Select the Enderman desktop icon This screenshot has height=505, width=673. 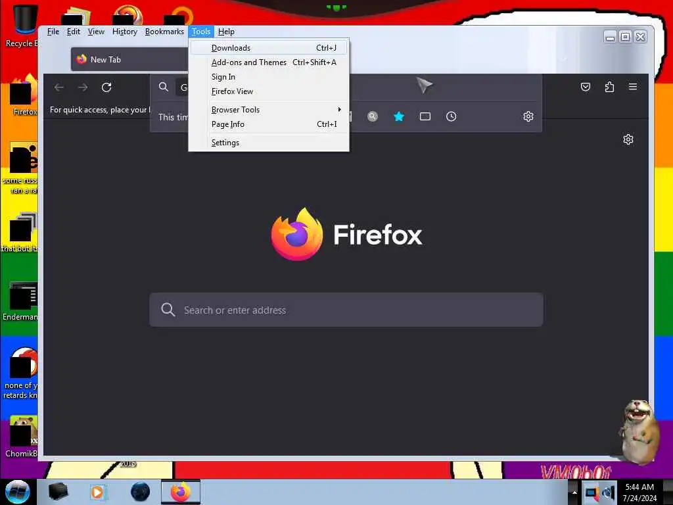pyautogui.click(x=20, y=301)
